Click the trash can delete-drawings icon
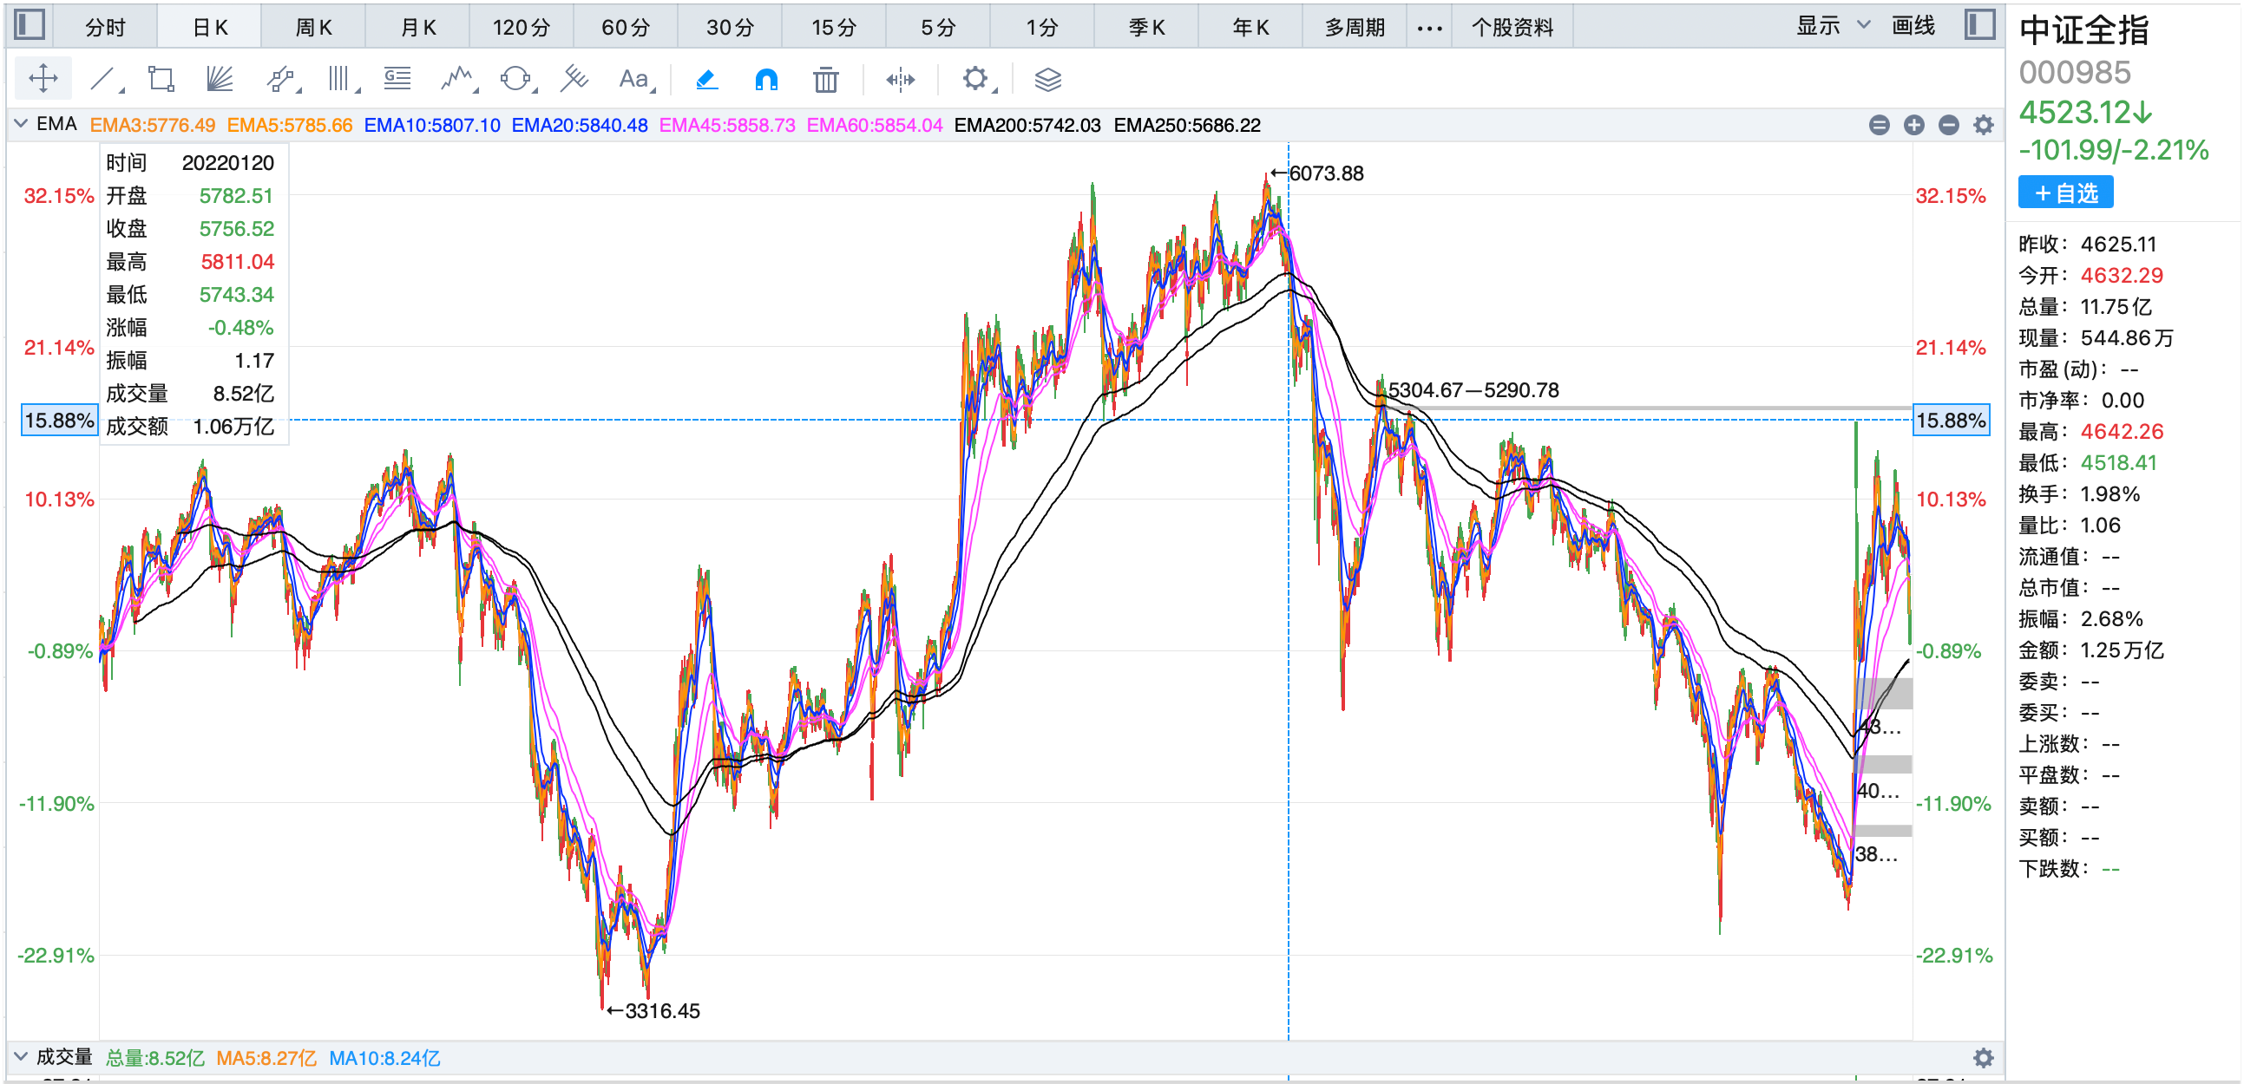The height and width of the screenshot is (1084, 2244). pos(825,80)
